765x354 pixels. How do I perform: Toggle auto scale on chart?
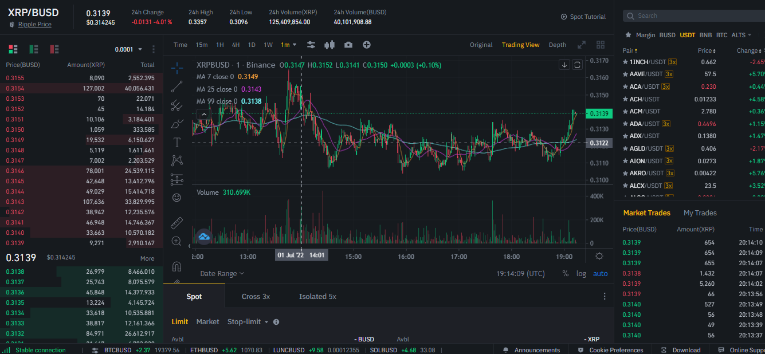pyautogui.click(x=600, y=274)
